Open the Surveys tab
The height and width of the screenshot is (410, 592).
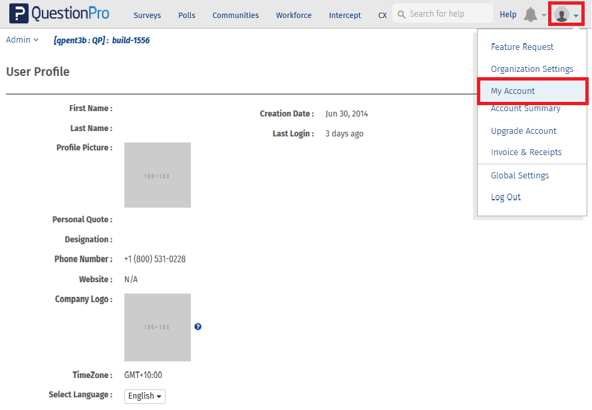(147, 15)
